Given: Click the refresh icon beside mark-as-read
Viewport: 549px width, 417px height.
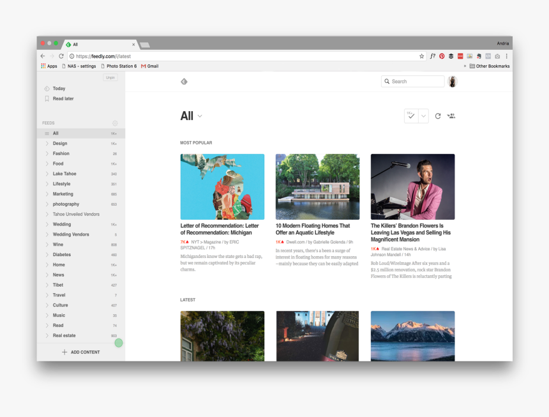Looking at the screenshot, I should click(438, 116).
